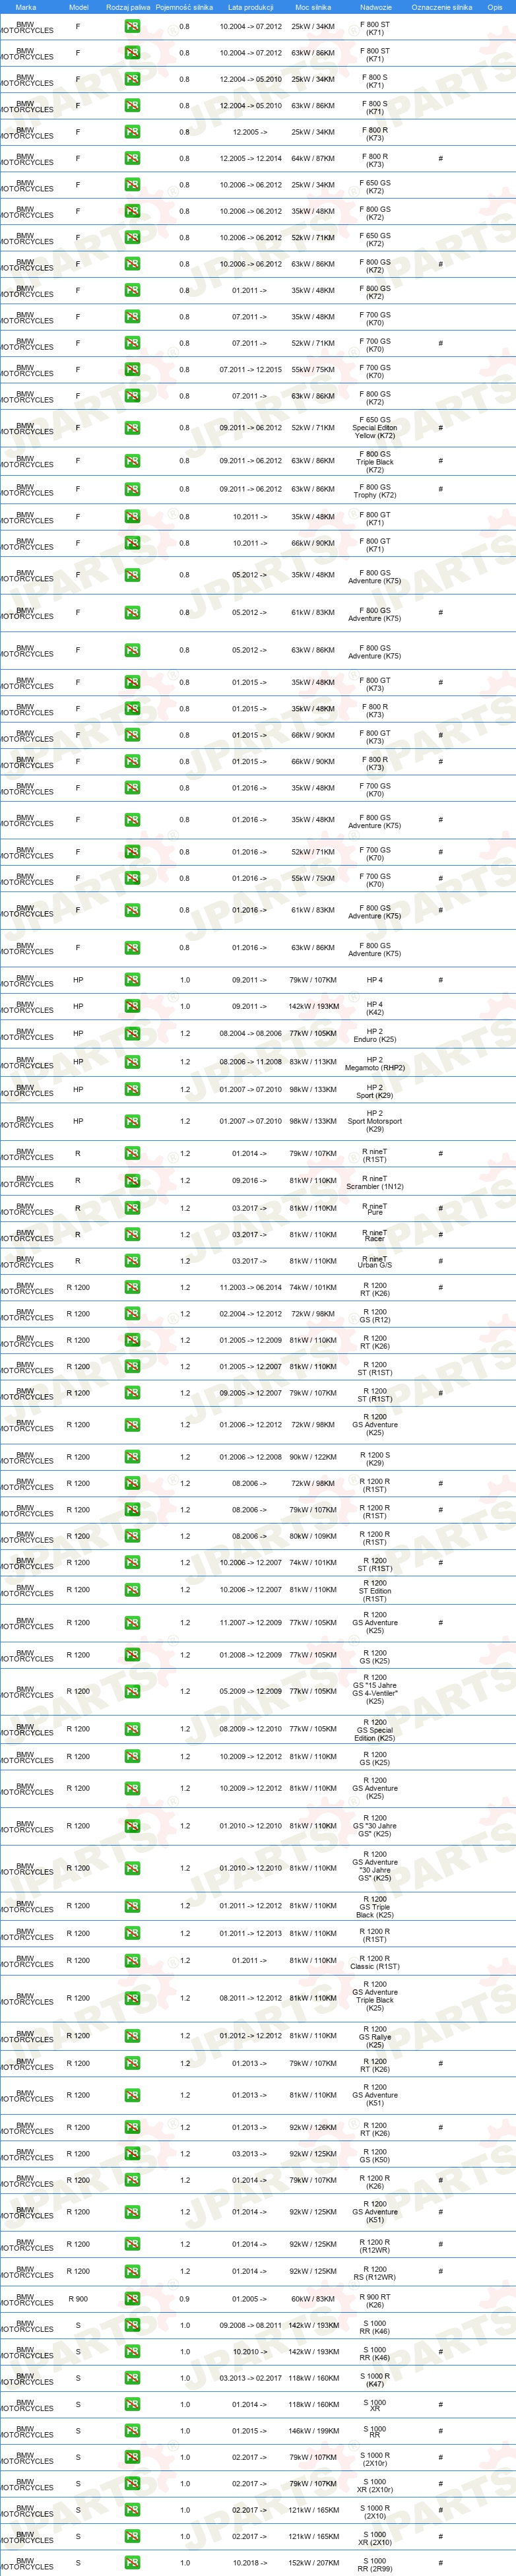
Task: Select the '60kW / 83KM' power cell
Action: pyautogui.click(x=313, y=2299)
